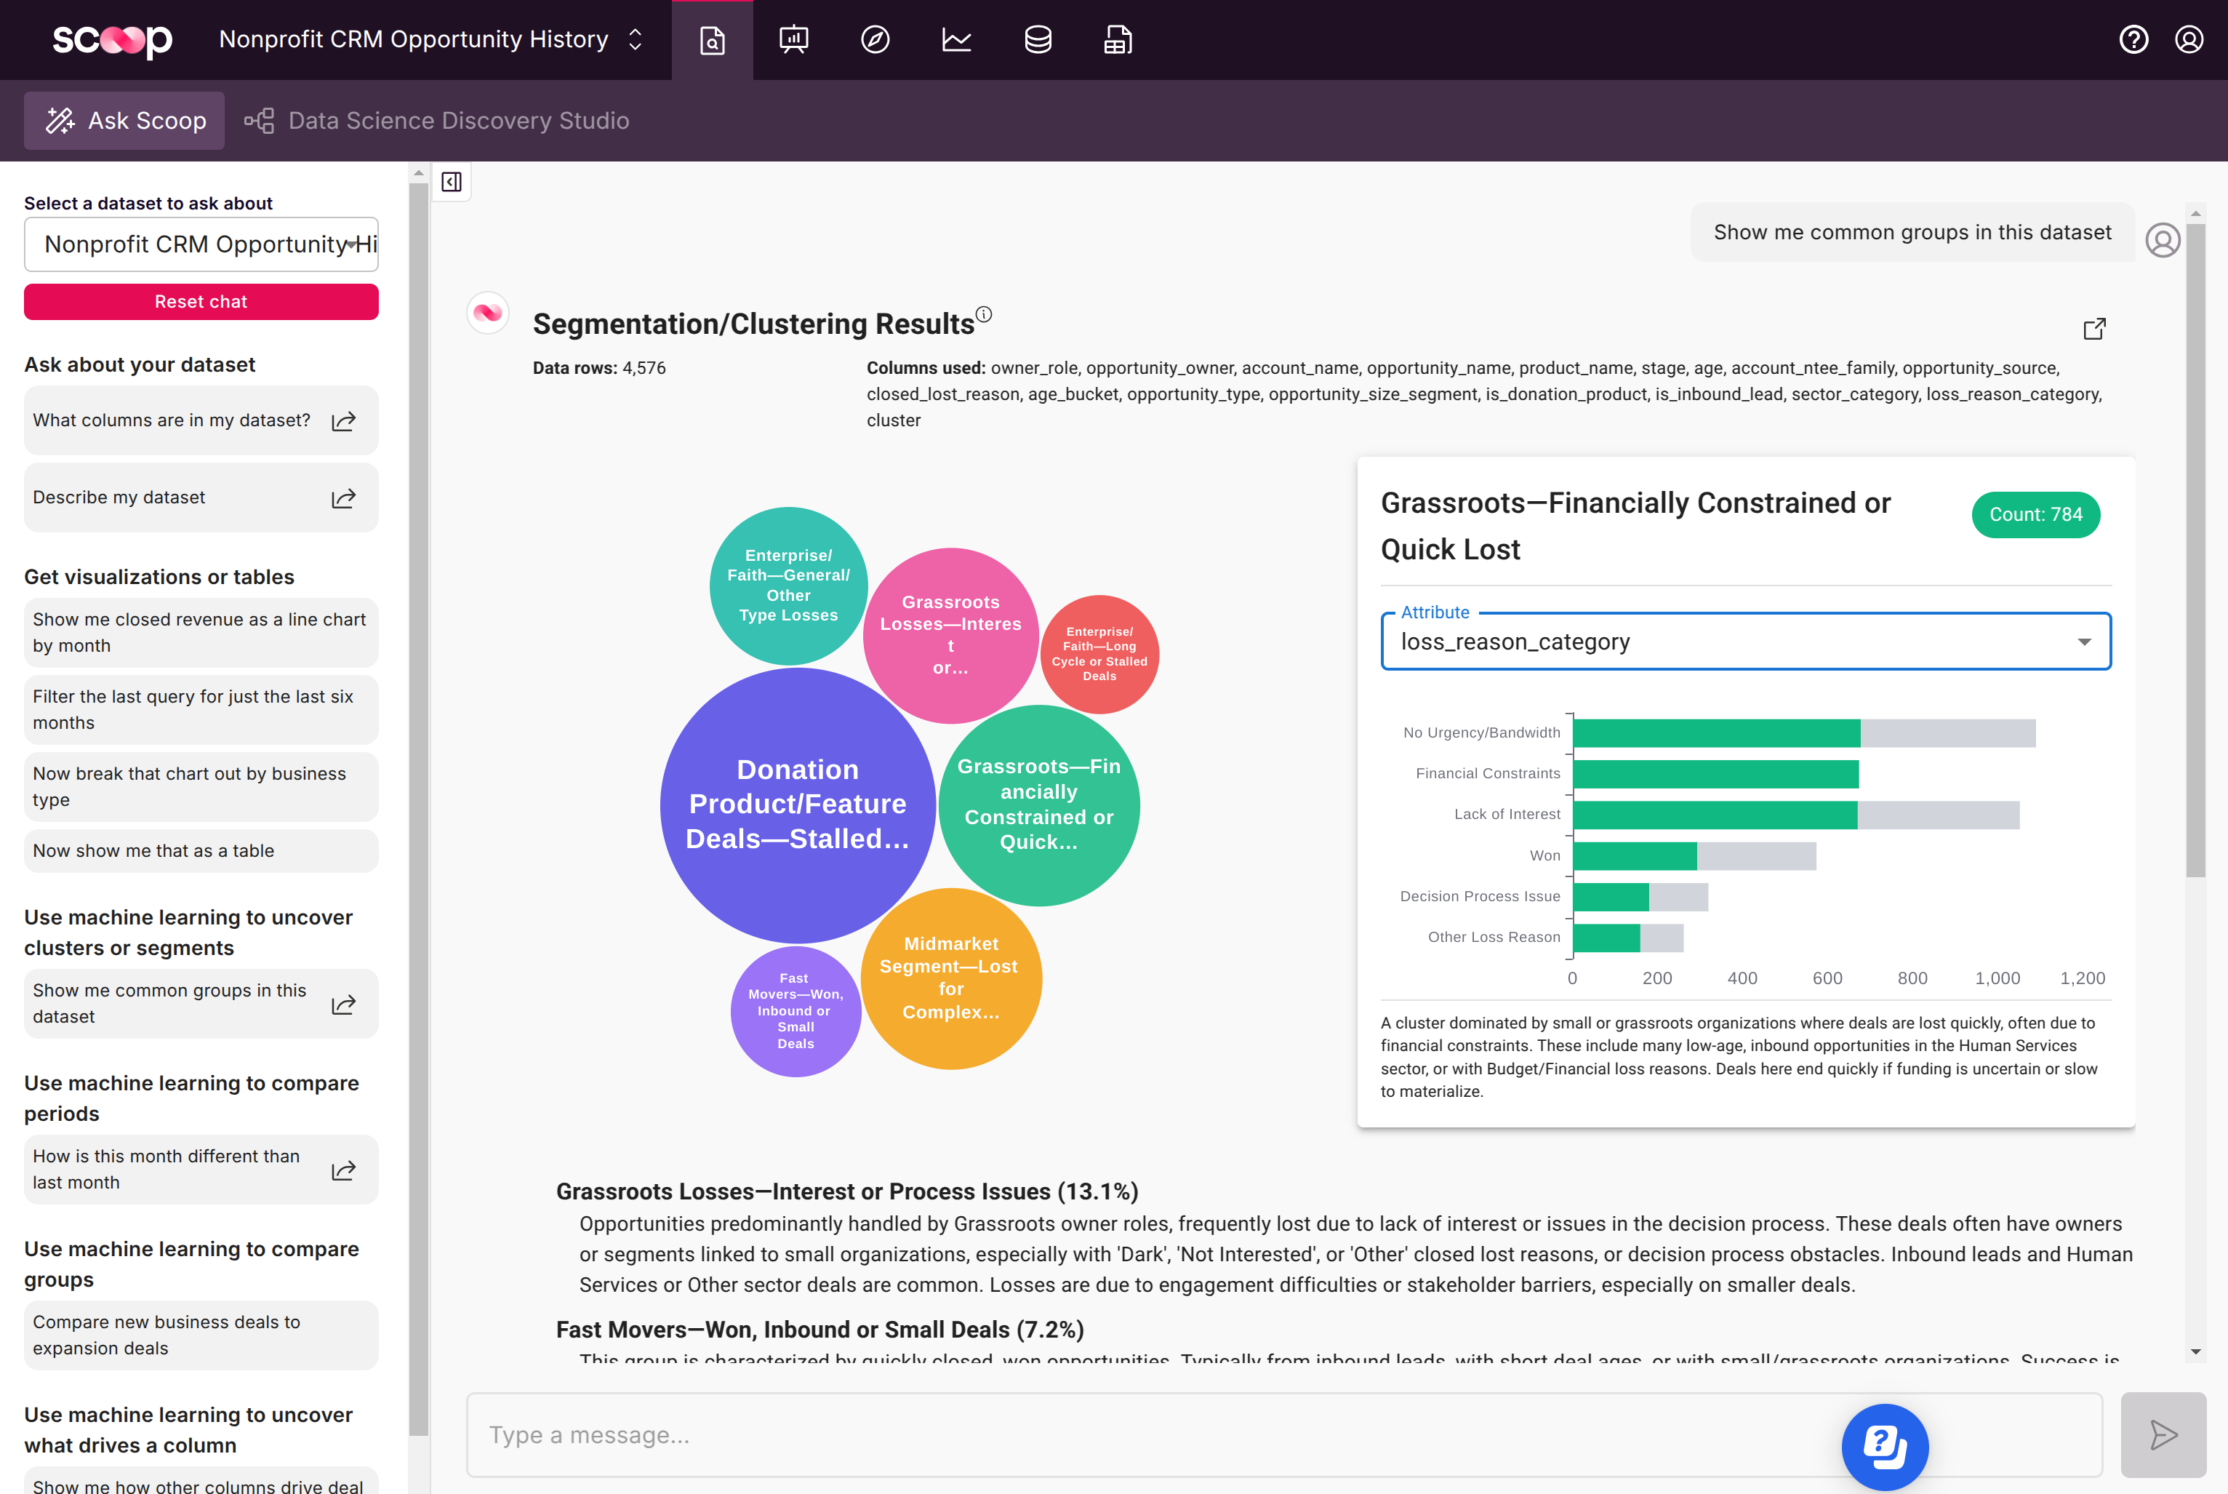
Task: Click the info icon beside Segmentation/Clustering Results
Action: (983, 313)
